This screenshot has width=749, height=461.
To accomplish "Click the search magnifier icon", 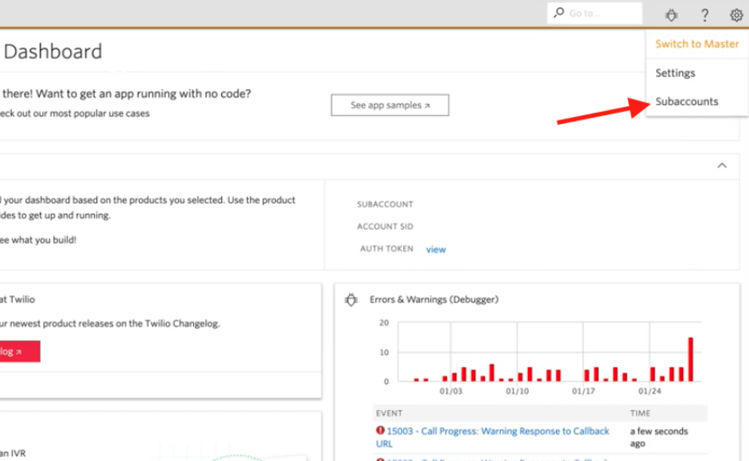I will (558, 13).
